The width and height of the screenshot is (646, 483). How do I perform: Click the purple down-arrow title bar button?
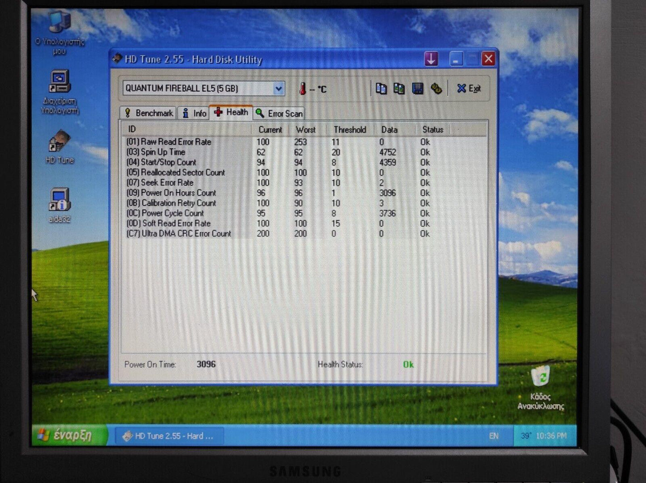point(431,59)
